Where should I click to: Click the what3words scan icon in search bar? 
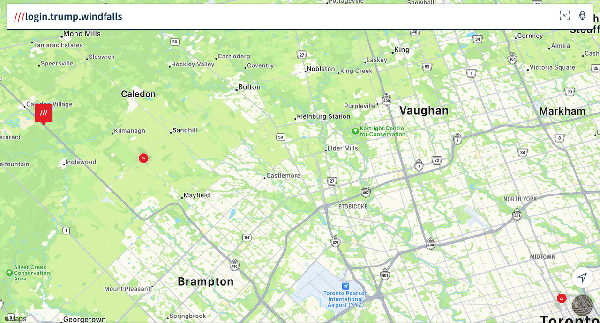click(x=565, y=15)
